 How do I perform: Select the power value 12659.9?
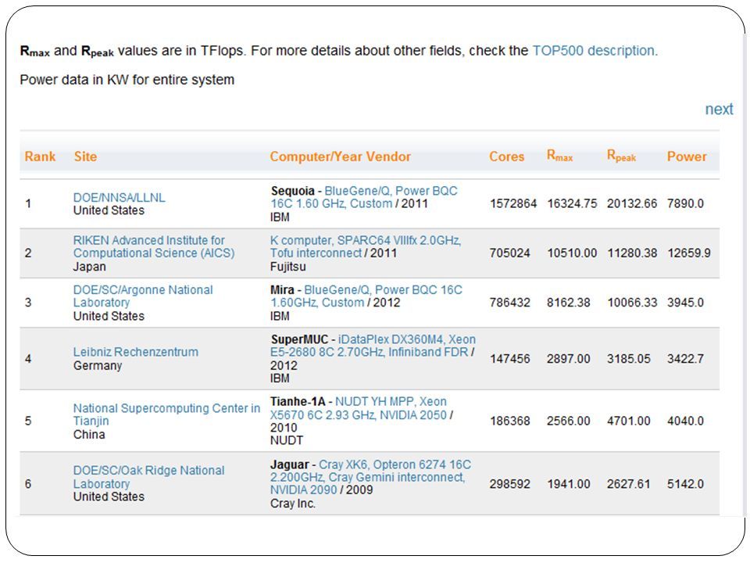point(689,253)
